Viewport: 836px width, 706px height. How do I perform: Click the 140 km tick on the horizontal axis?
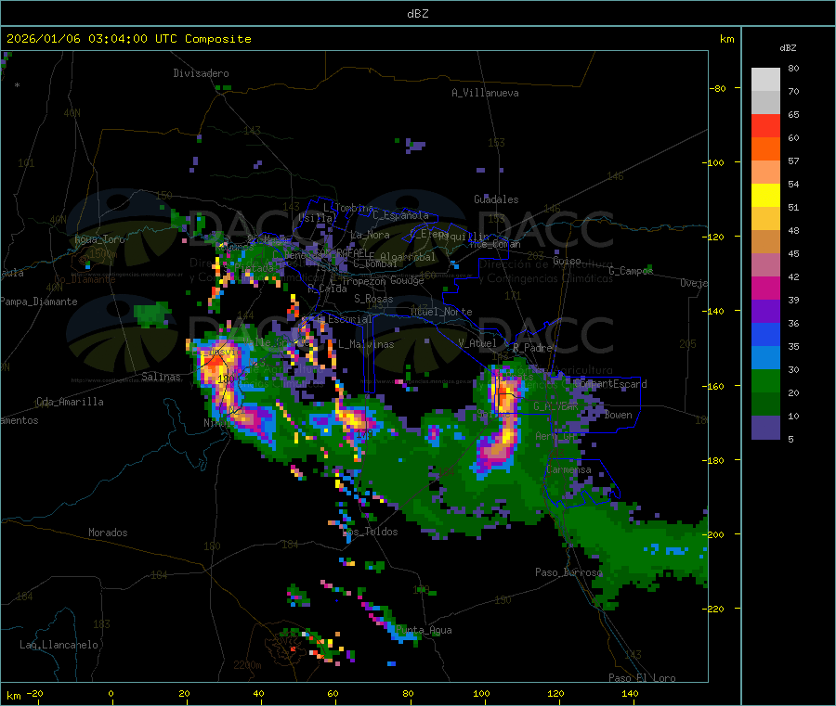point(630,693)
